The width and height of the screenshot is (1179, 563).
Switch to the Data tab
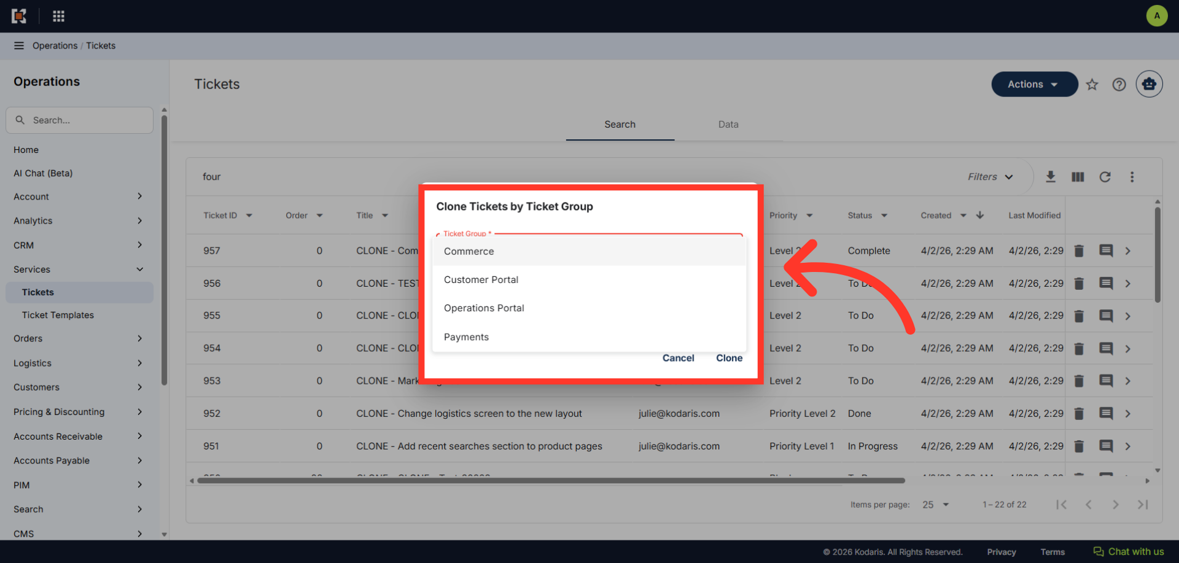point(728,125)
